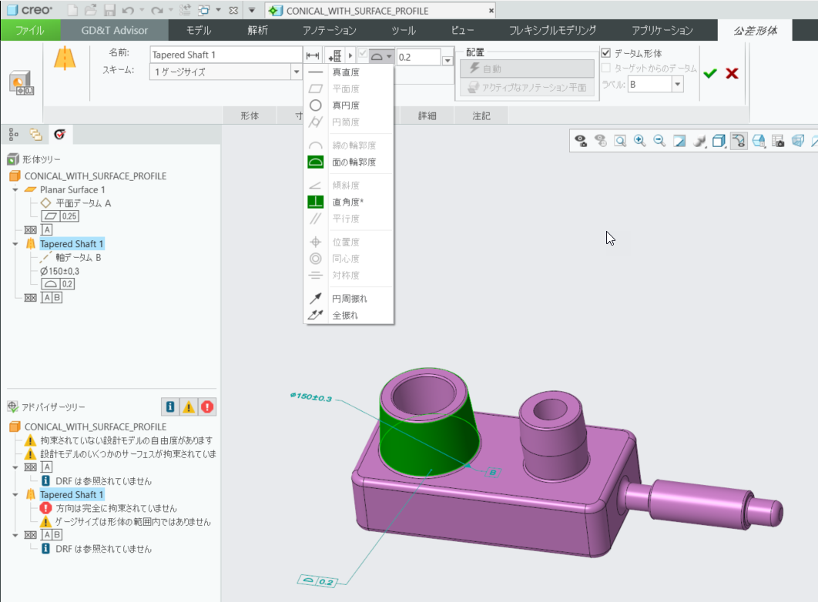Collapse Tapered Shaft 1 in advisor tree
The height and width of the screenshot is (602, 818).
coord(15,495)
